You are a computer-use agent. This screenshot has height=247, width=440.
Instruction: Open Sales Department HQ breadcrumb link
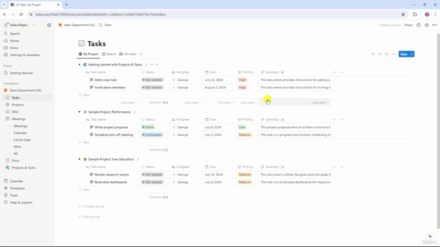[79, 25]
